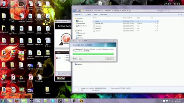Launch Firefox from the taskbar
This screenshot has width=184, height=103.
point(17,101)
